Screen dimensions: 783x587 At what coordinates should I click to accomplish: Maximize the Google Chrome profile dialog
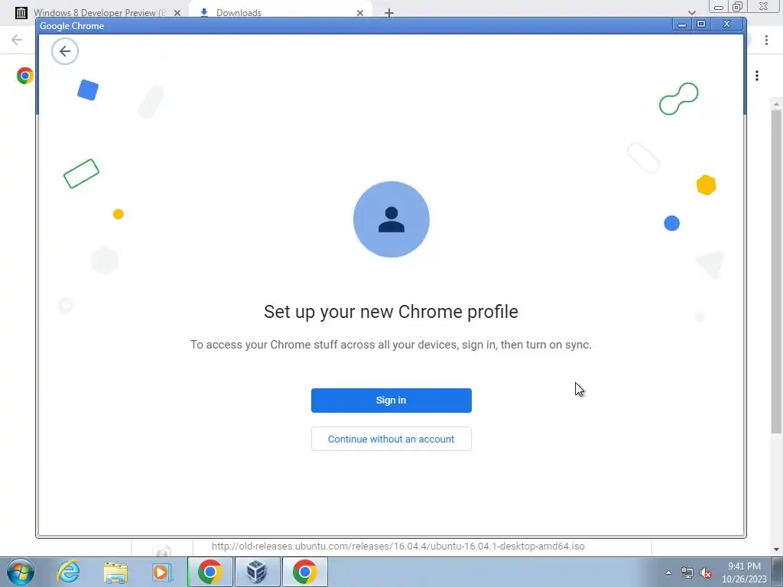(x=701, y=24)
